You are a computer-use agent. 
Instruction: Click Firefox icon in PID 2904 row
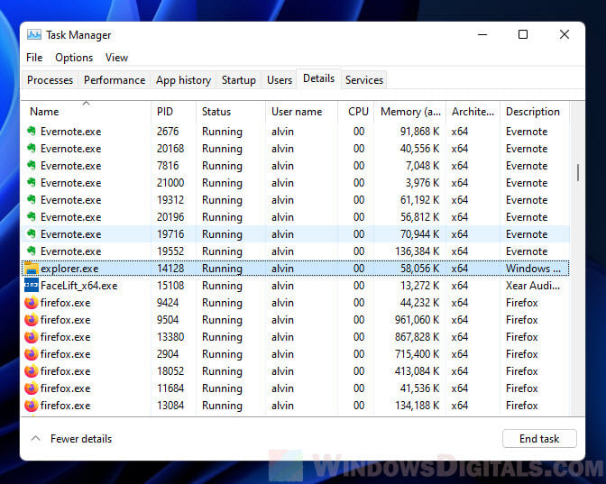(x=32, y=354)
